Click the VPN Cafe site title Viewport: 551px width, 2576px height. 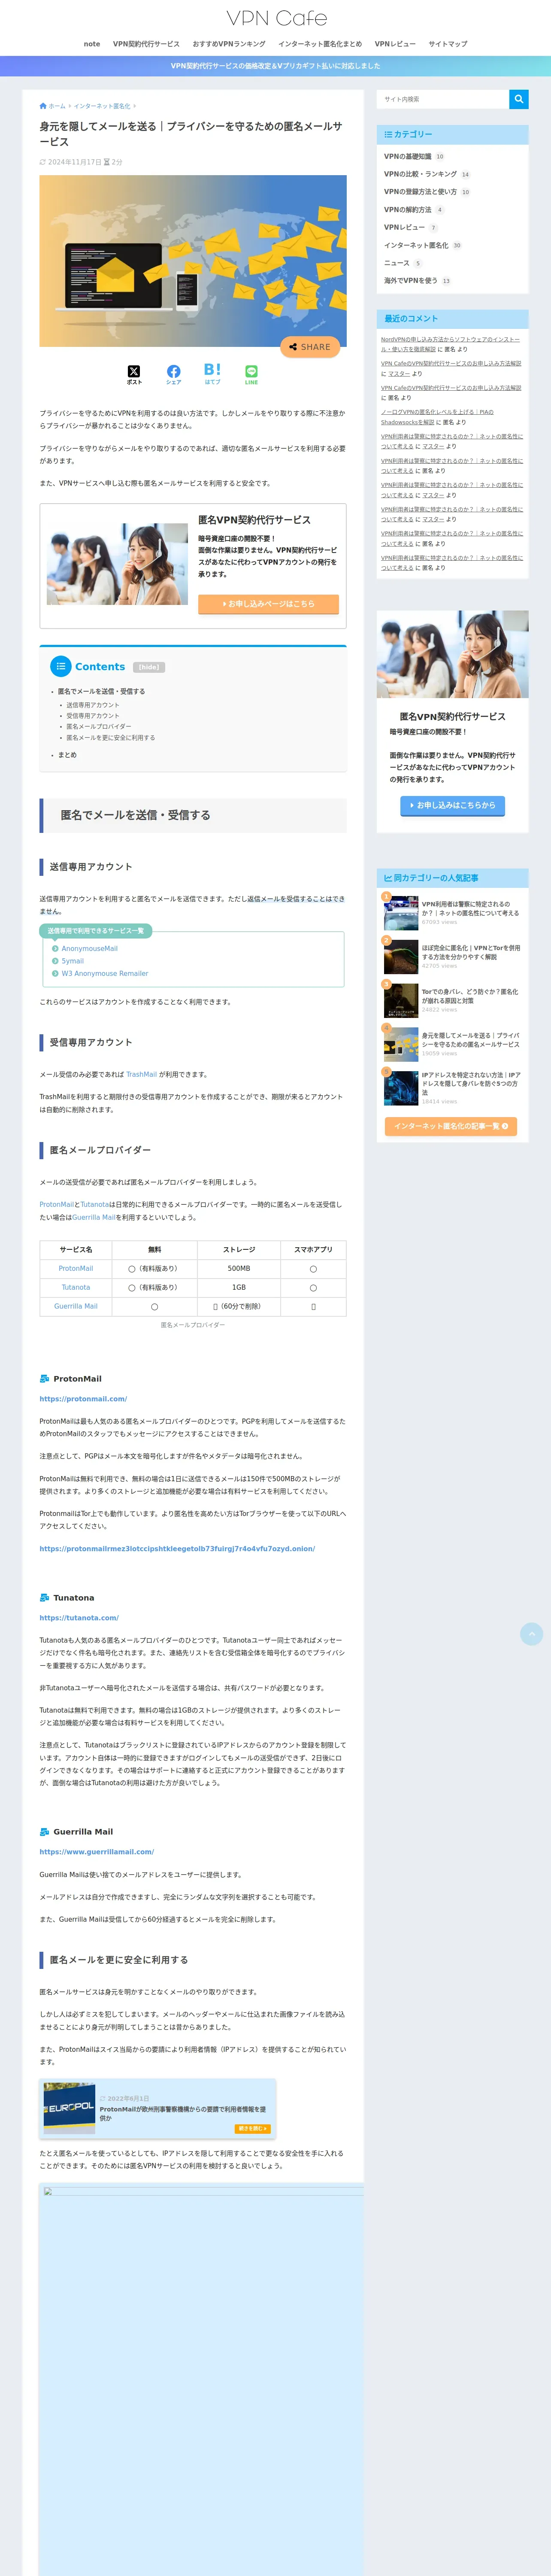[276, 18]
